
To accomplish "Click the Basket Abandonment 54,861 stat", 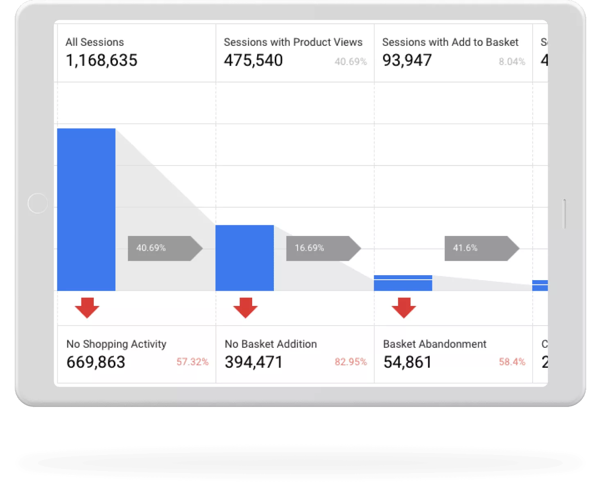I will click(x=407, y=362).
